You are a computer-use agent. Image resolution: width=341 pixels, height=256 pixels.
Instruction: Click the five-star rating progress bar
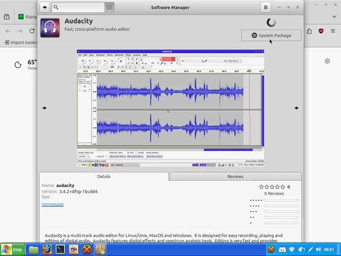[281, 200]
